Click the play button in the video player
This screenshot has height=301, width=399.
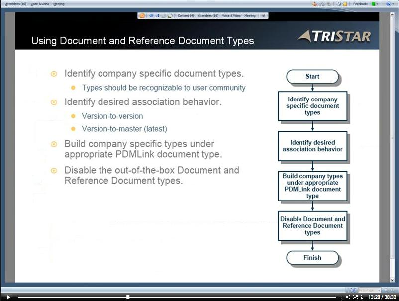[x=8, y=297]
